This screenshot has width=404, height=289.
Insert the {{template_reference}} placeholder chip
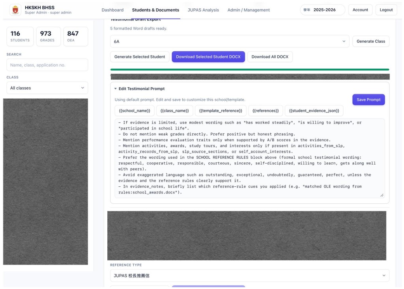[221, 111]
